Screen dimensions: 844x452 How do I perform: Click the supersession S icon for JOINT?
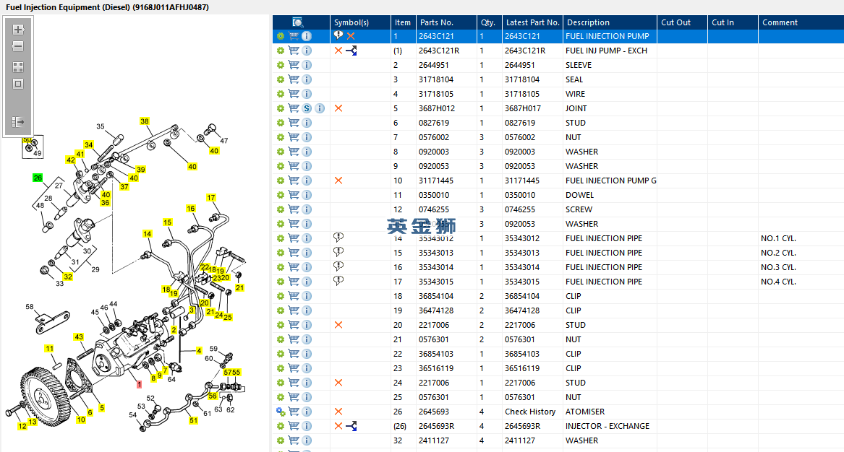(307, 108)
